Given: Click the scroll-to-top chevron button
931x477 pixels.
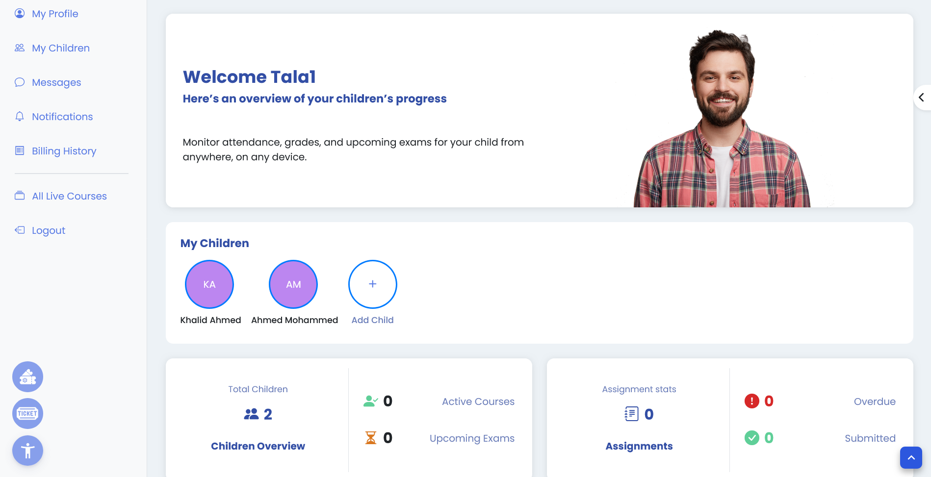Looking at the screenshot, I should point(911,457).
